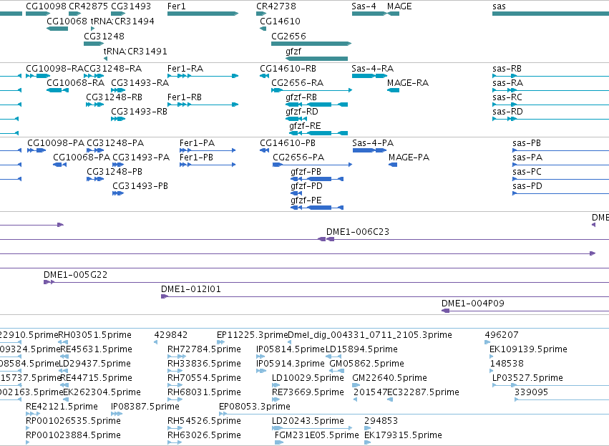Click the CG10068 gene label
Viewport: 609px width, 446px height.
(67, 21)
